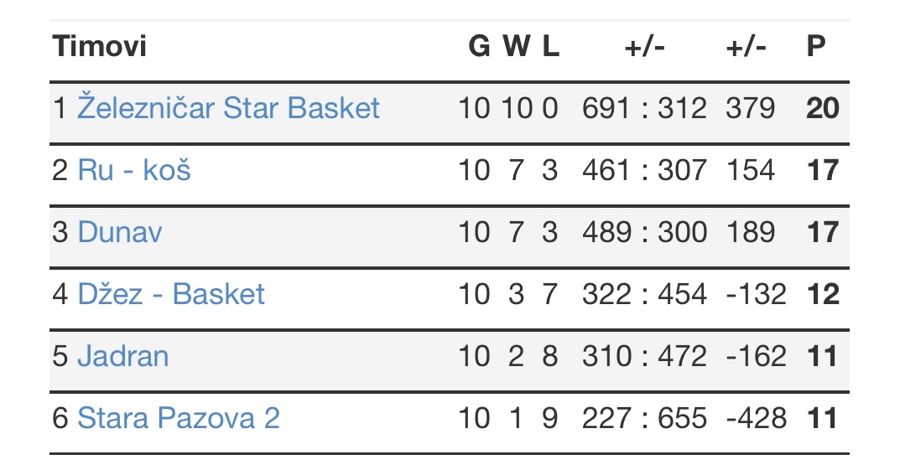Viewport: 900px width, 470px height.
Task: Click the -428 point difference value
Action: pyautogui.click(x=756, y=418)
